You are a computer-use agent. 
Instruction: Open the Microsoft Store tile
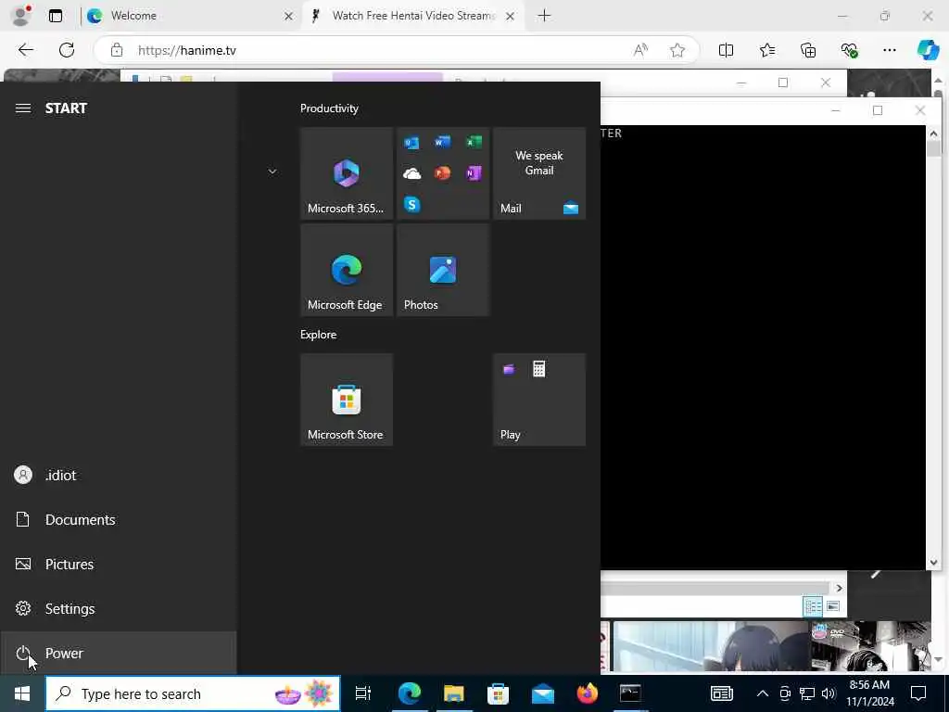click(347, 400)
